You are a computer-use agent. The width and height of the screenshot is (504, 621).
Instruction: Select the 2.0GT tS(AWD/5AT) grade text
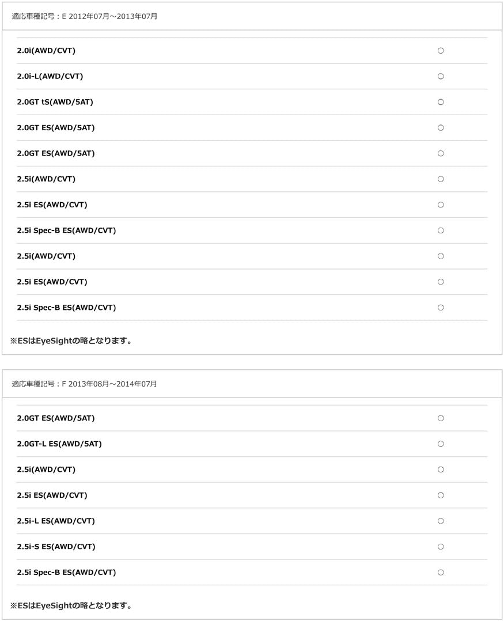click(x=55, y=102)
